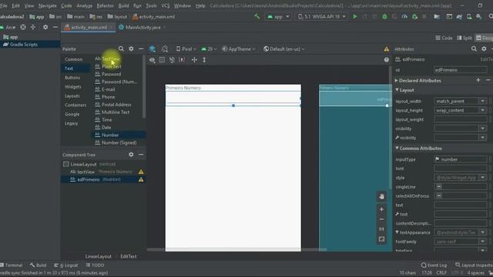Click the horizontal expand icon in design toolbar

tap(194, 60)
